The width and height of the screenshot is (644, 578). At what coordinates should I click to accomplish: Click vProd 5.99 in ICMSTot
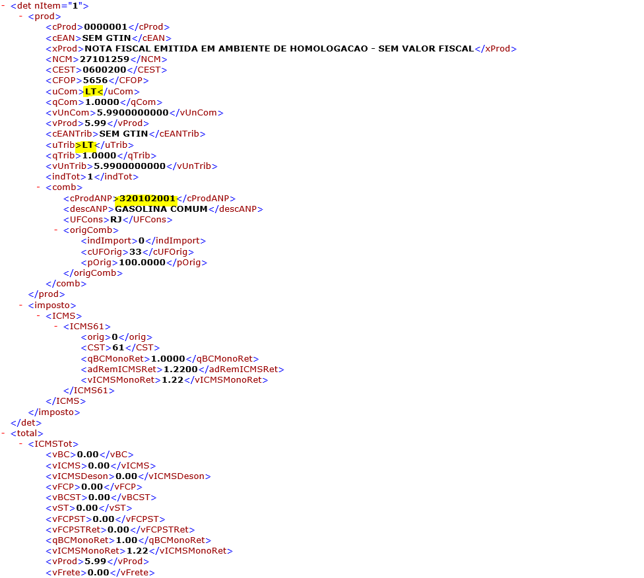[x=95, y=562]
